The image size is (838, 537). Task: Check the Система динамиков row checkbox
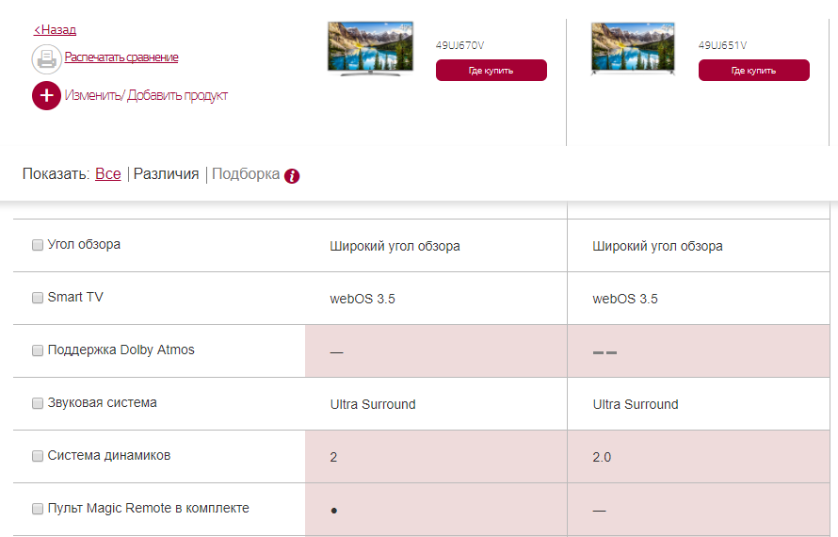38,456
